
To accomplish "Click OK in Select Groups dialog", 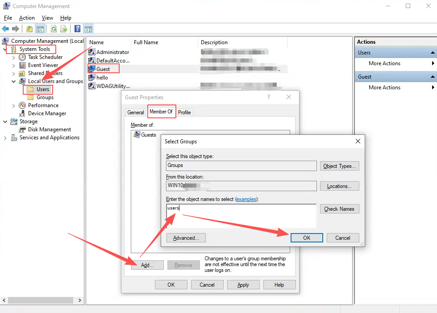I will (x=307, y=238).
